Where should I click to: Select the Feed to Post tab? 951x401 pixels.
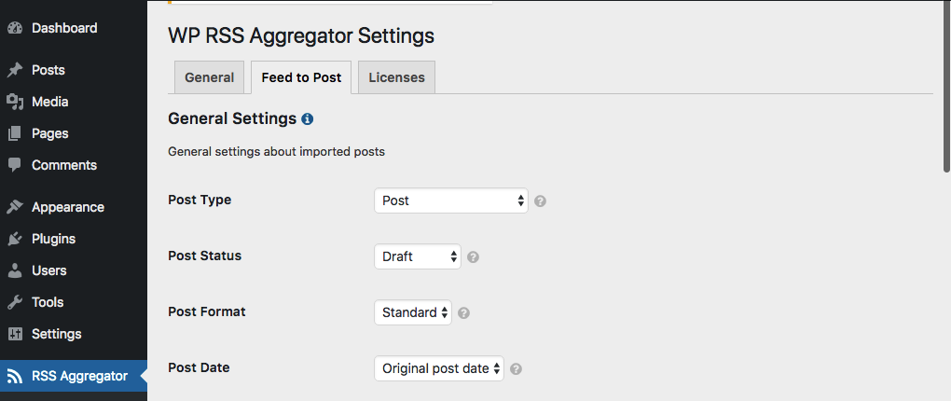click(301, 77)
